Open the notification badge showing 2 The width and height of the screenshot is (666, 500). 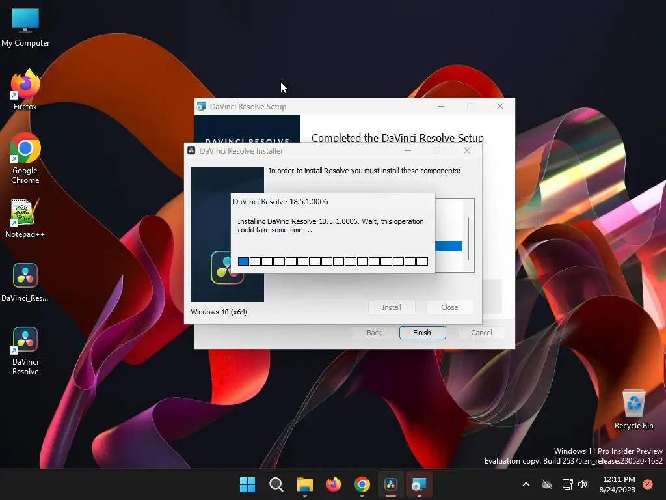[x=647, y=484]
